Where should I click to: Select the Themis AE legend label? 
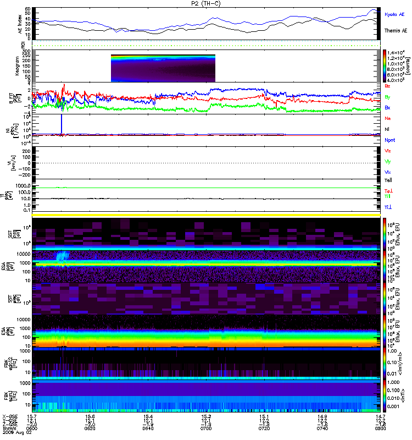[x=395, y=32]
